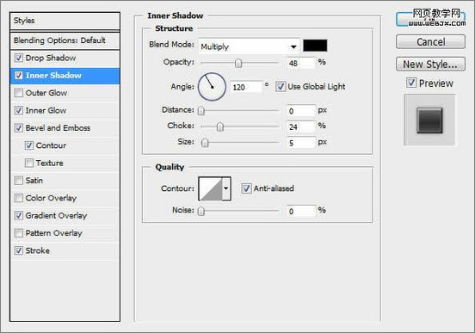Click the Opacity slider handle
This screenshot has width=475, height=333.
[x=238, y=63]
